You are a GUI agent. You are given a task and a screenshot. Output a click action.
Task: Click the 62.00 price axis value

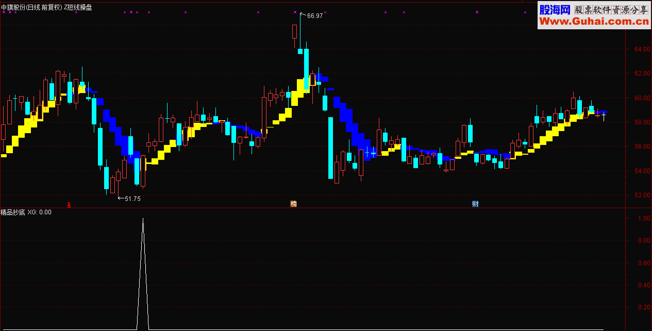pyautogui.click(x=642, y=73)
